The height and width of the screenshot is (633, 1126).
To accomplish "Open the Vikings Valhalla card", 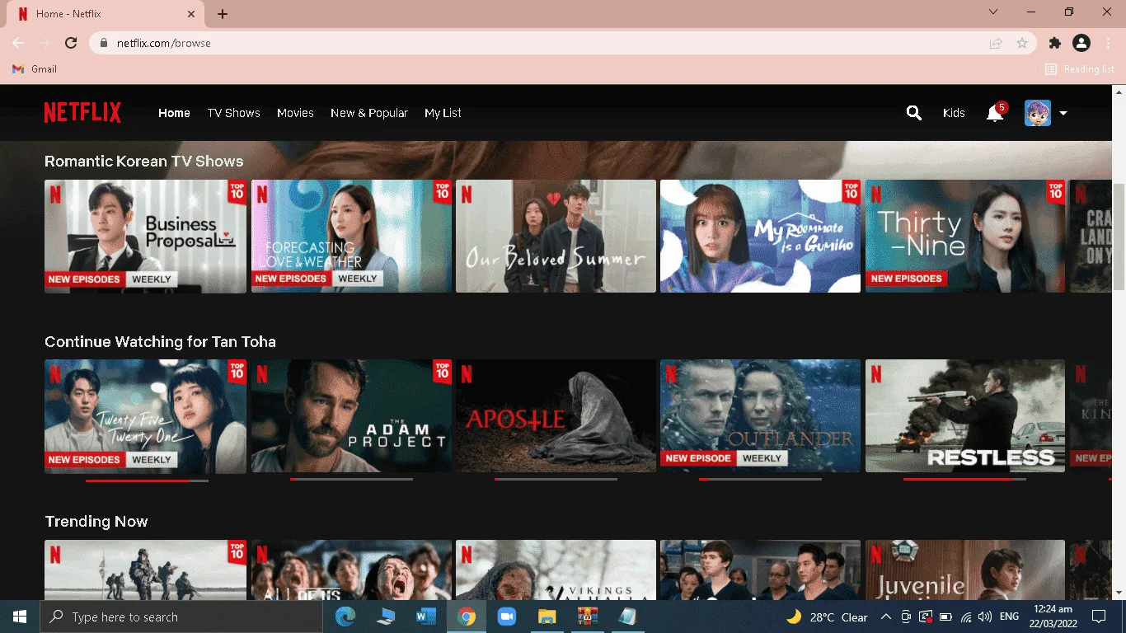I will pyautogui.click(x=556, y=570).
